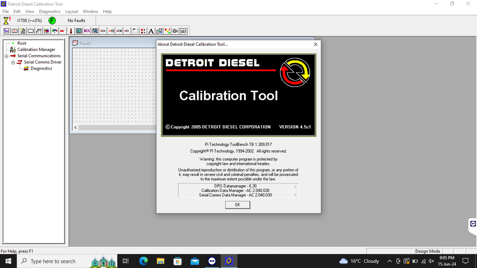The image size is (477, 268).
Task: Click the hourglass timing icon in the status bar
Action: point(5,20)
